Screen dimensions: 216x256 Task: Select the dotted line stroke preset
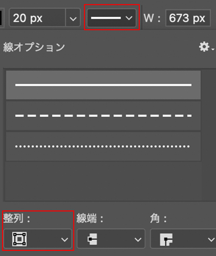(103, 147)
